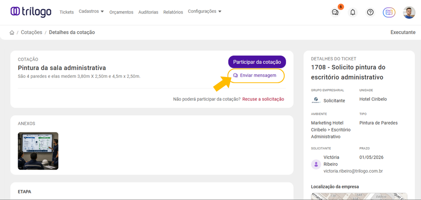Expand the Cadastros dropdown menu
Image resolution: width=421 pixels, height=200 pixels.
click(91, 11)
